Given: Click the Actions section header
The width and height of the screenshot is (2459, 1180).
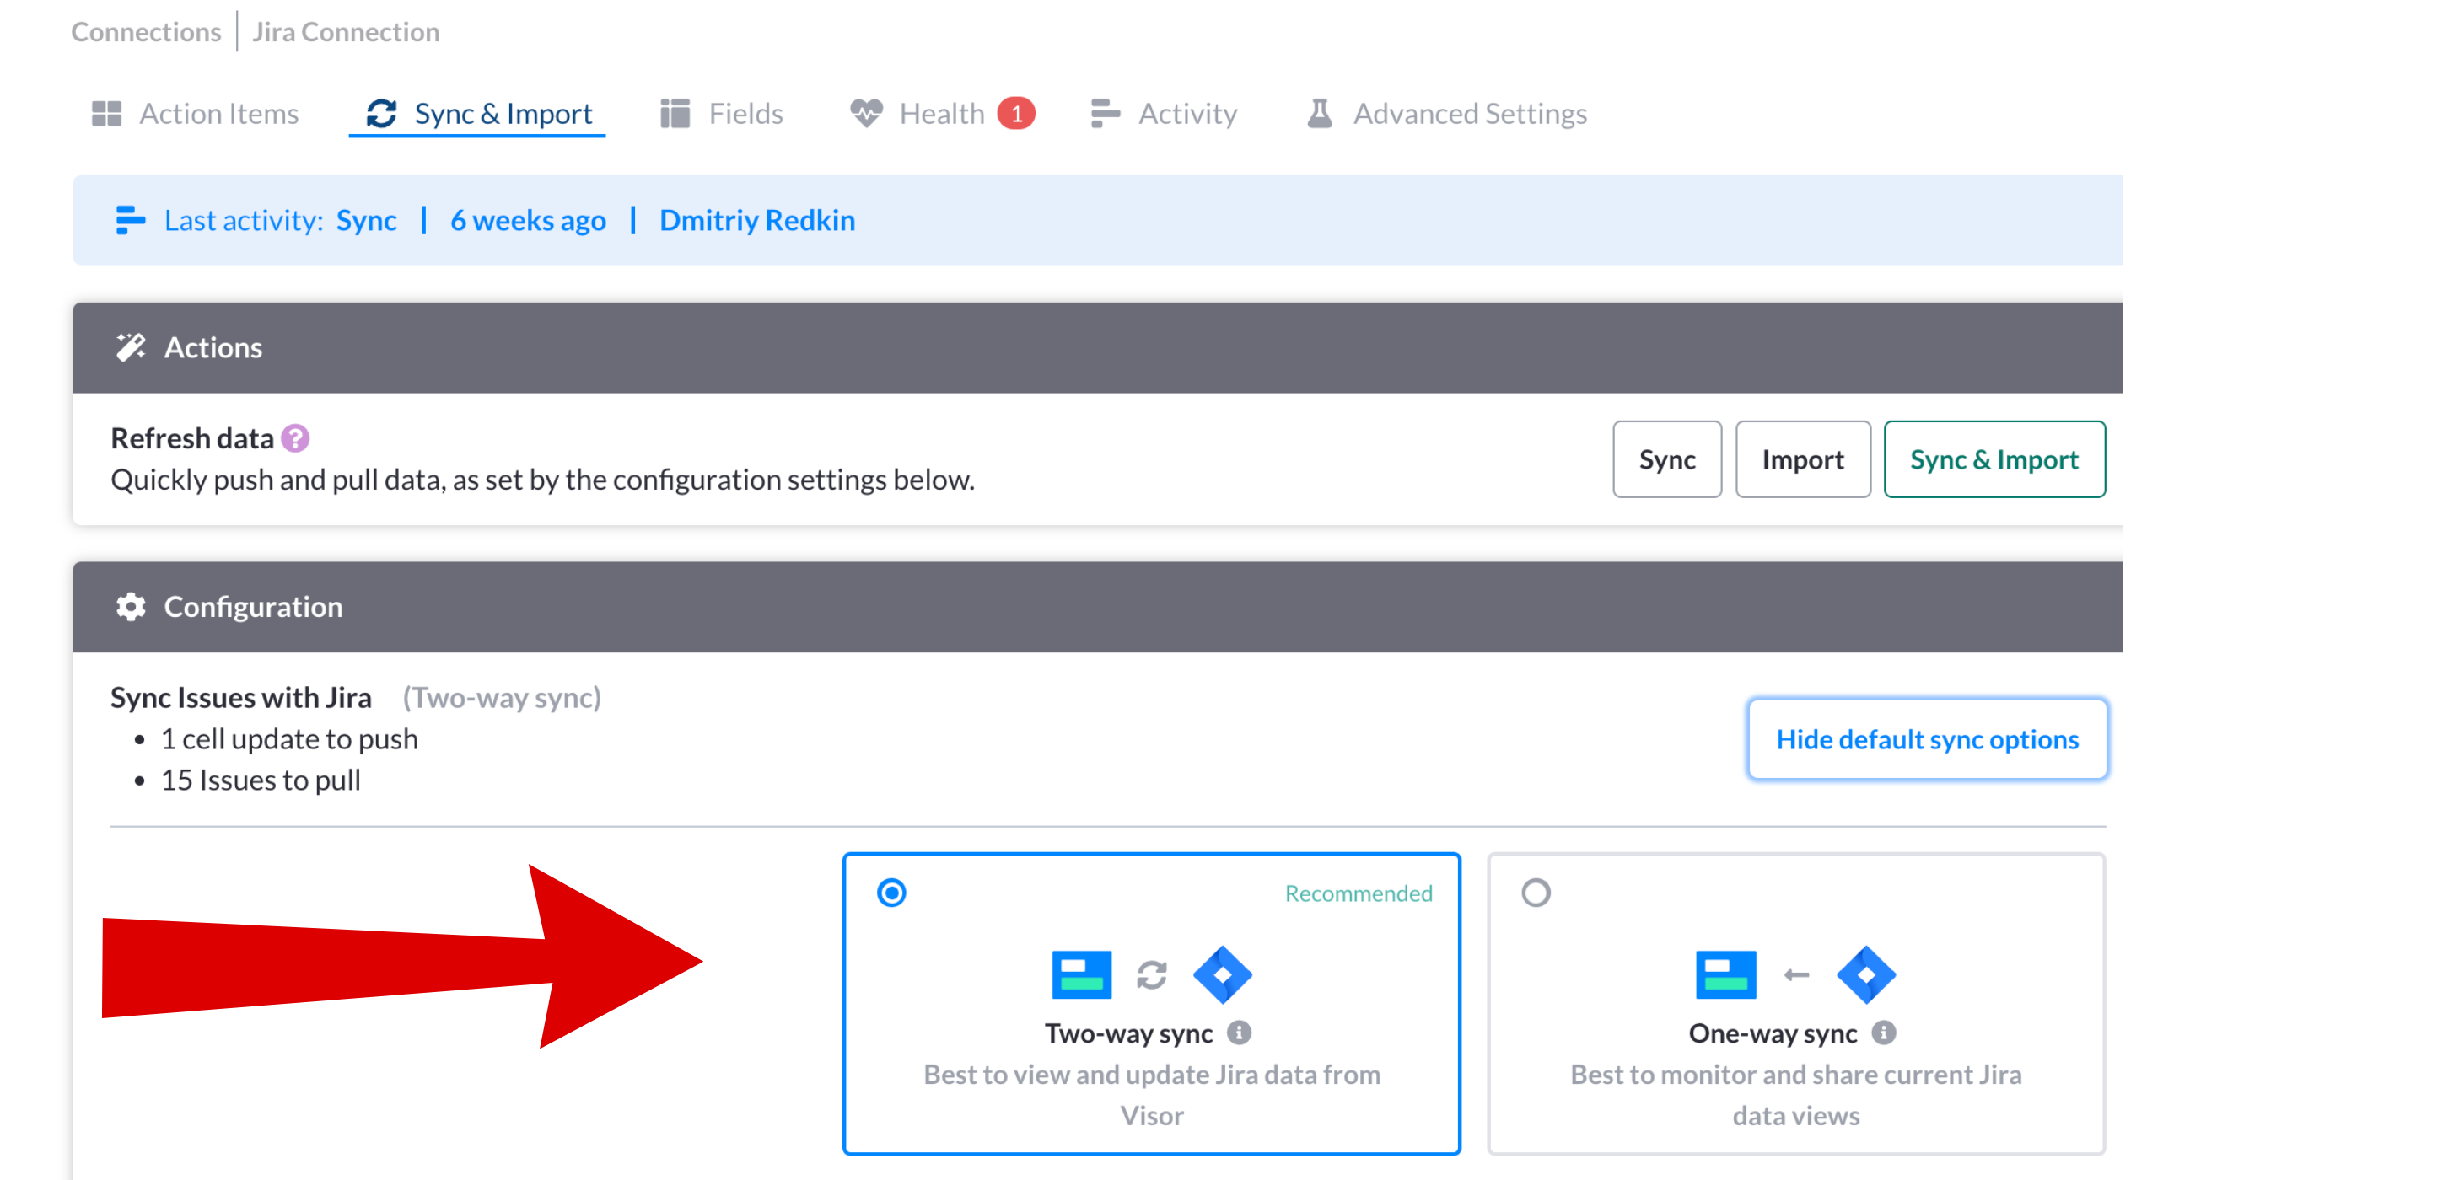Looking at the screenshot, I should 1098,347.
